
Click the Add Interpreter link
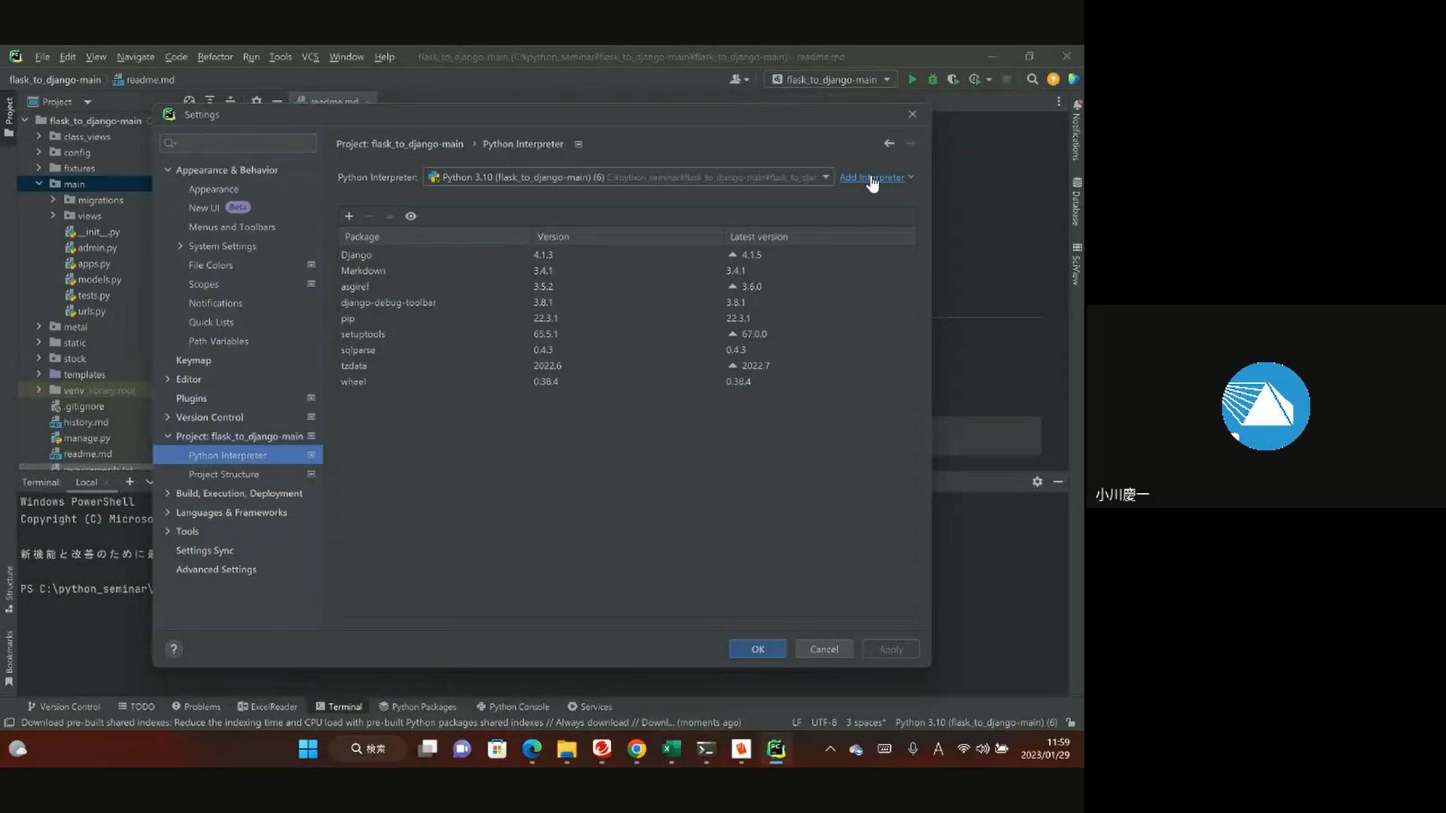click(872, 177)
